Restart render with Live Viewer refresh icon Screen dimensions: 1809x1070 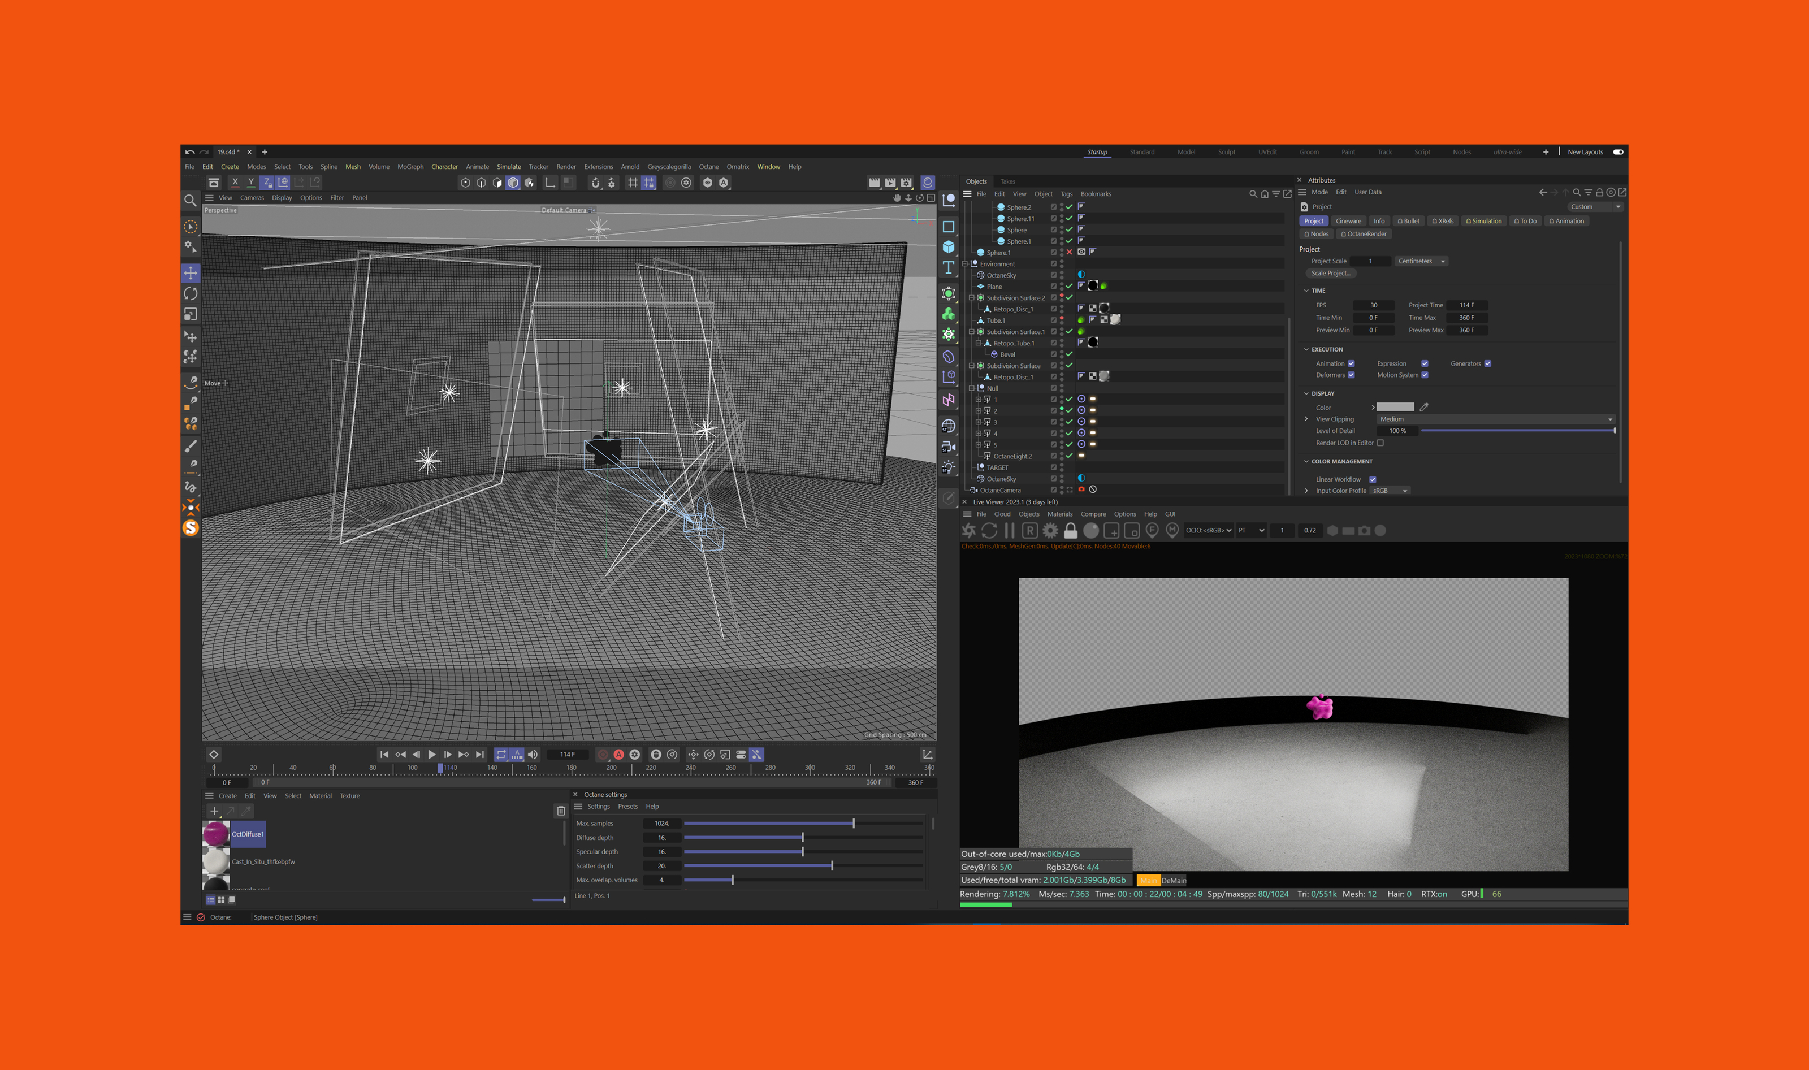pos(989,531)
